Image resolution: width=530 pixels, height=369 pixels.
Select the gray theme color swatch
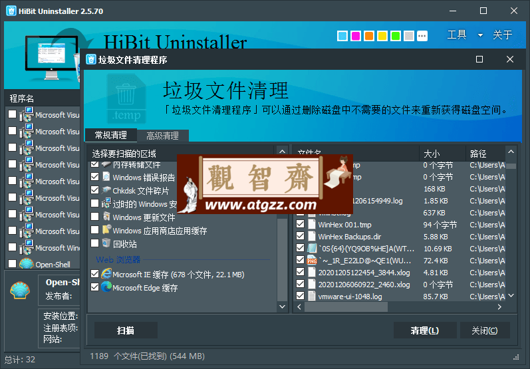tap(409, 36)
